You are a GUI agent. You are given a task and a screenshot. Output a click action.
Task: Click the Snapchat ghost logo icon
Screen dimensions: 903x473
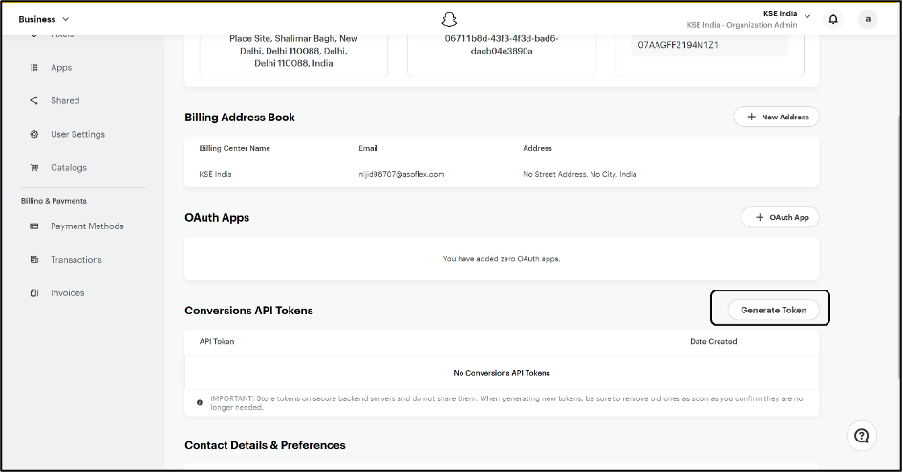click(449, 19)
